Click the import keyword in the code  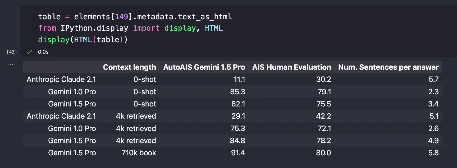tap(146, 28)
